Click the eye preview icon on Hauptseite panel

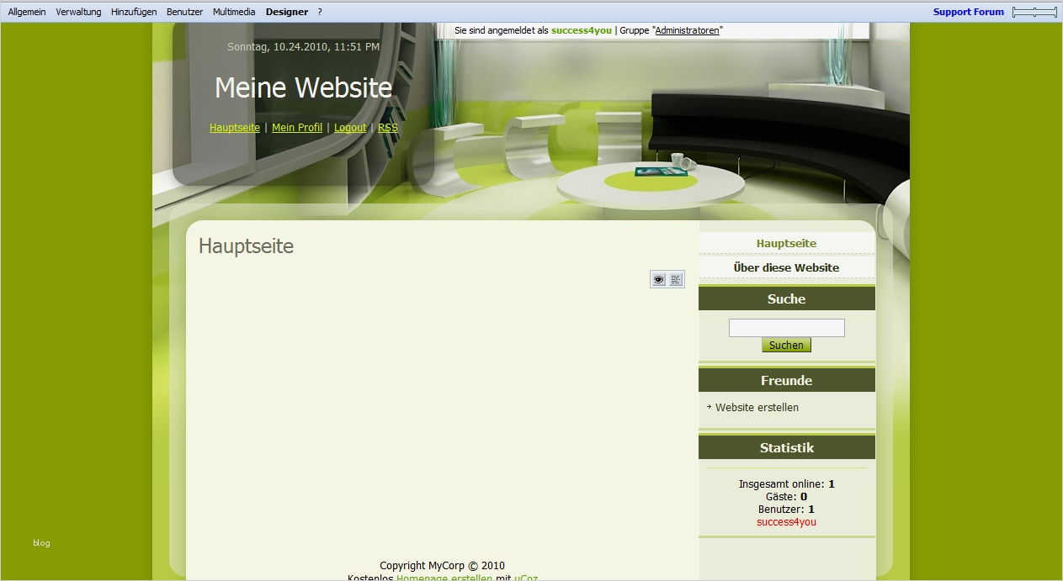[659, 278]
